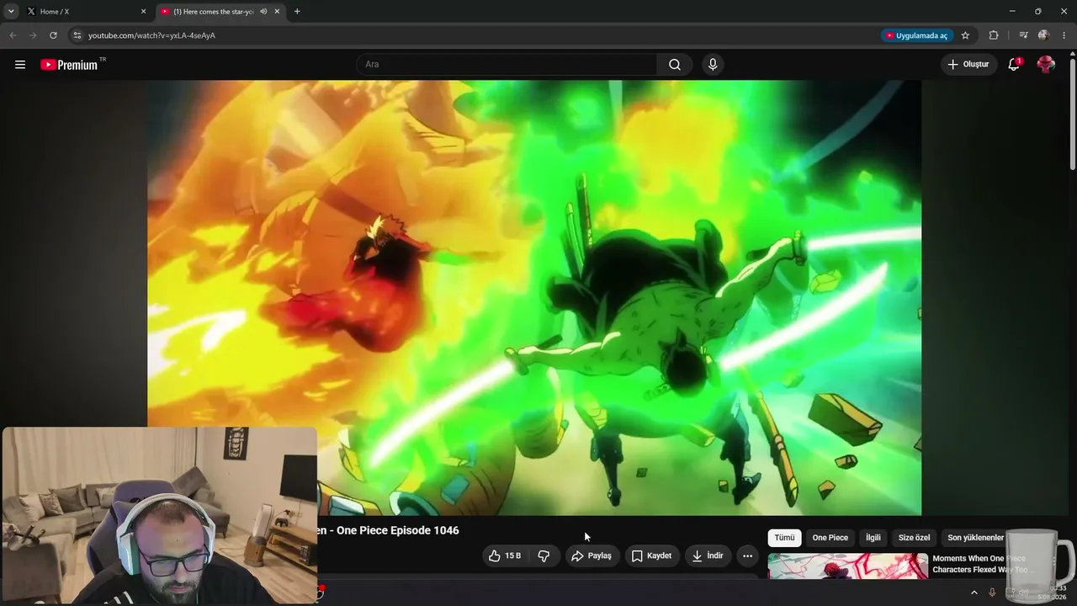The image size is (1077, 606).
Task: Show hidden system tray icons
Action: [974, 593]
